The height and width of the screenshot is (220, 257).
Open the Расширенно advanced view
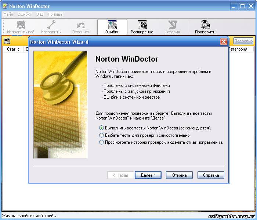(x=142, y=27)
